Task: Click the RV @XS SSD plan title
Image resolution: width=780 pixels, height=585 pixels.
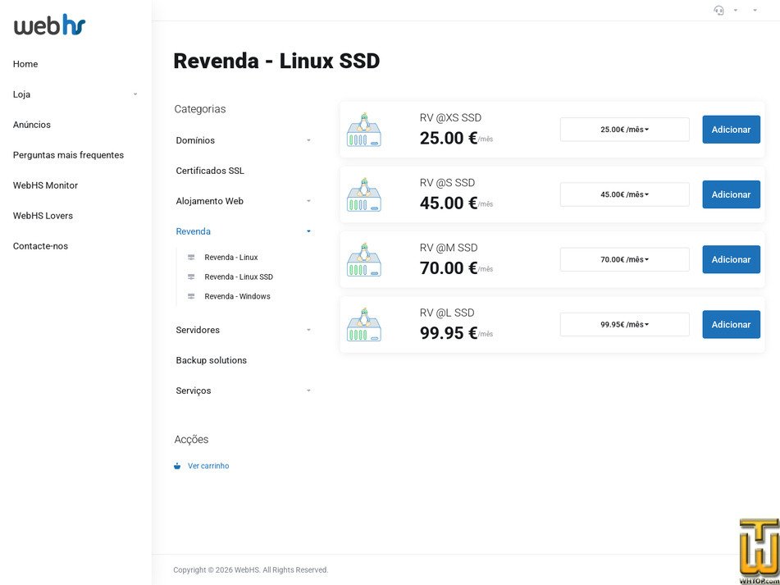Action: coord(450,118)
